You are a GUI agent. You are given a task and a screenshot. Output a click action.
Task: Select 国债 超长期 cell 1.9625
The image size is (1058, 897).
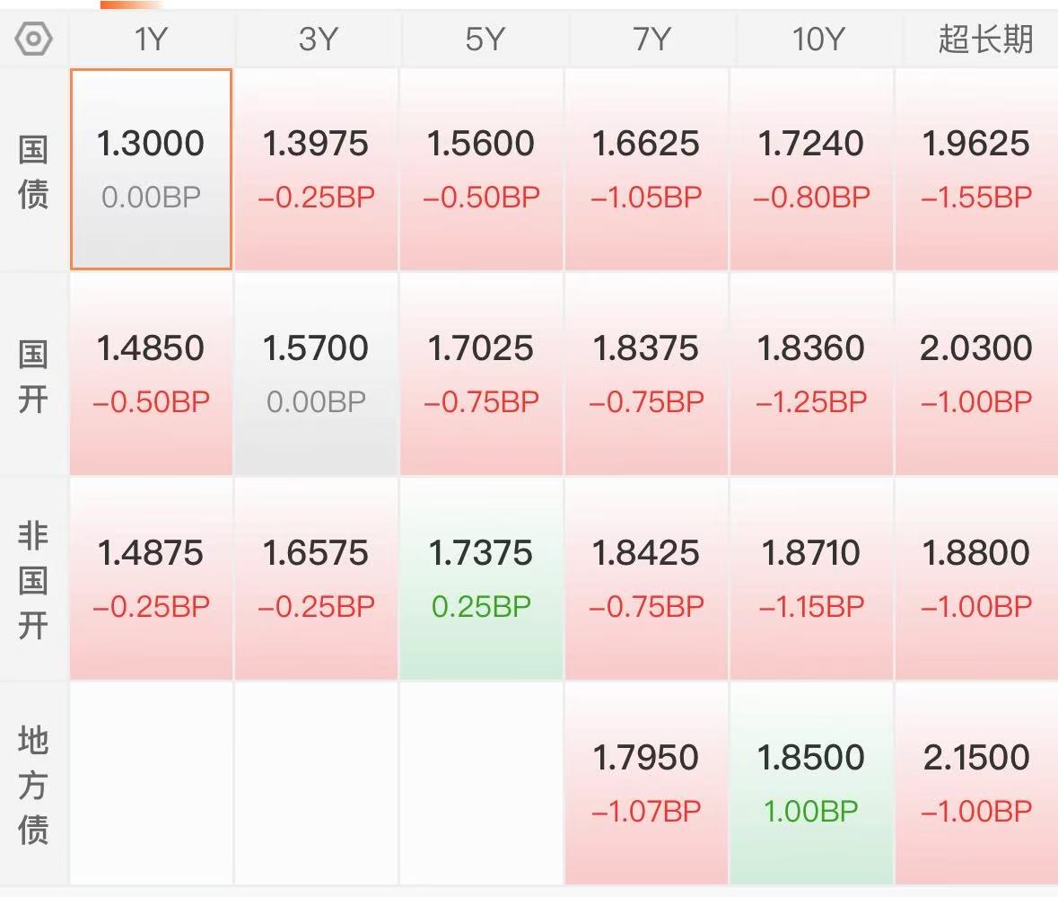976,169
